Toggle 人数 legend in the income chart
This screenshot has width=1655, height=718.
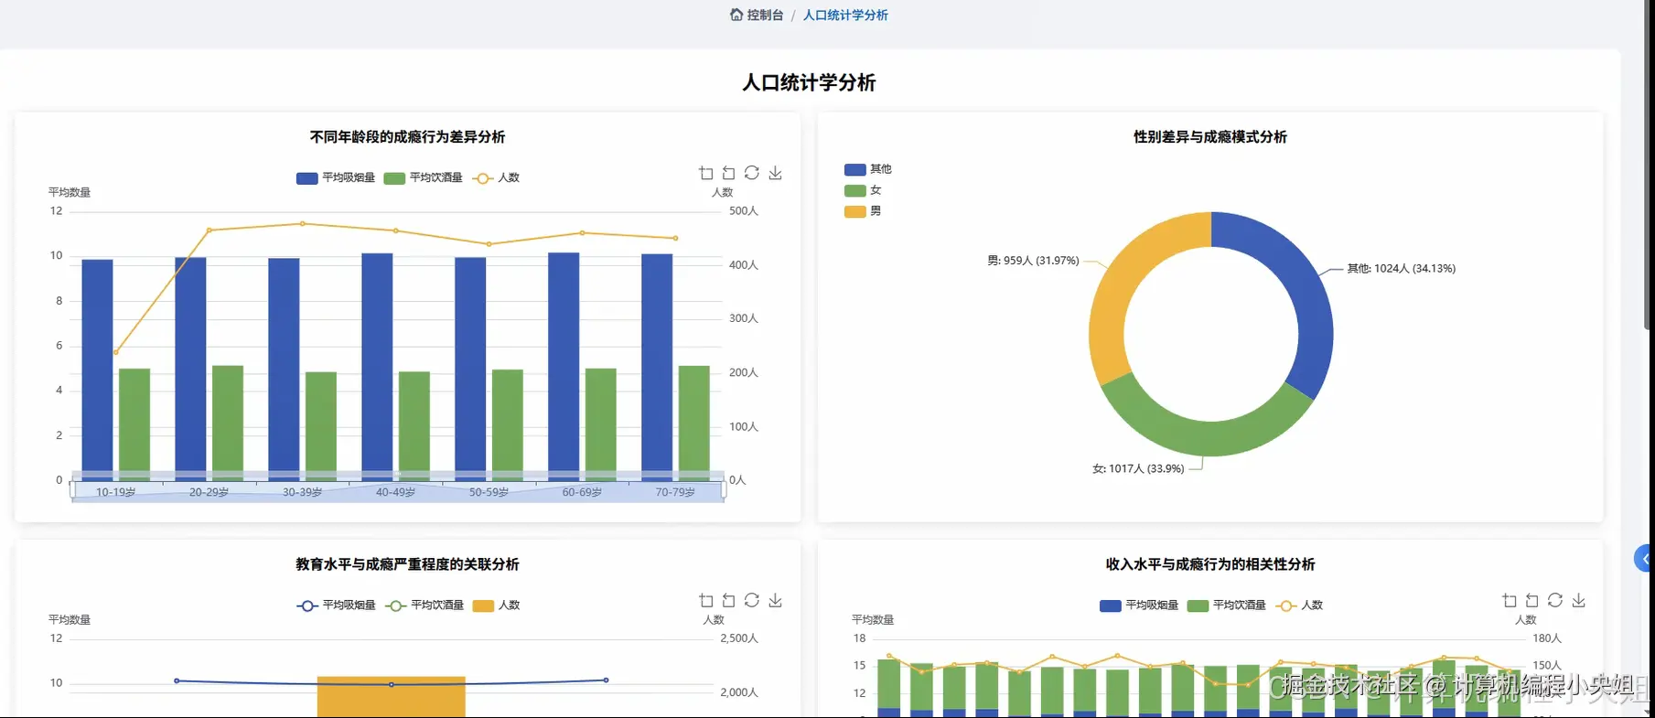click(x=1299, y=605)
